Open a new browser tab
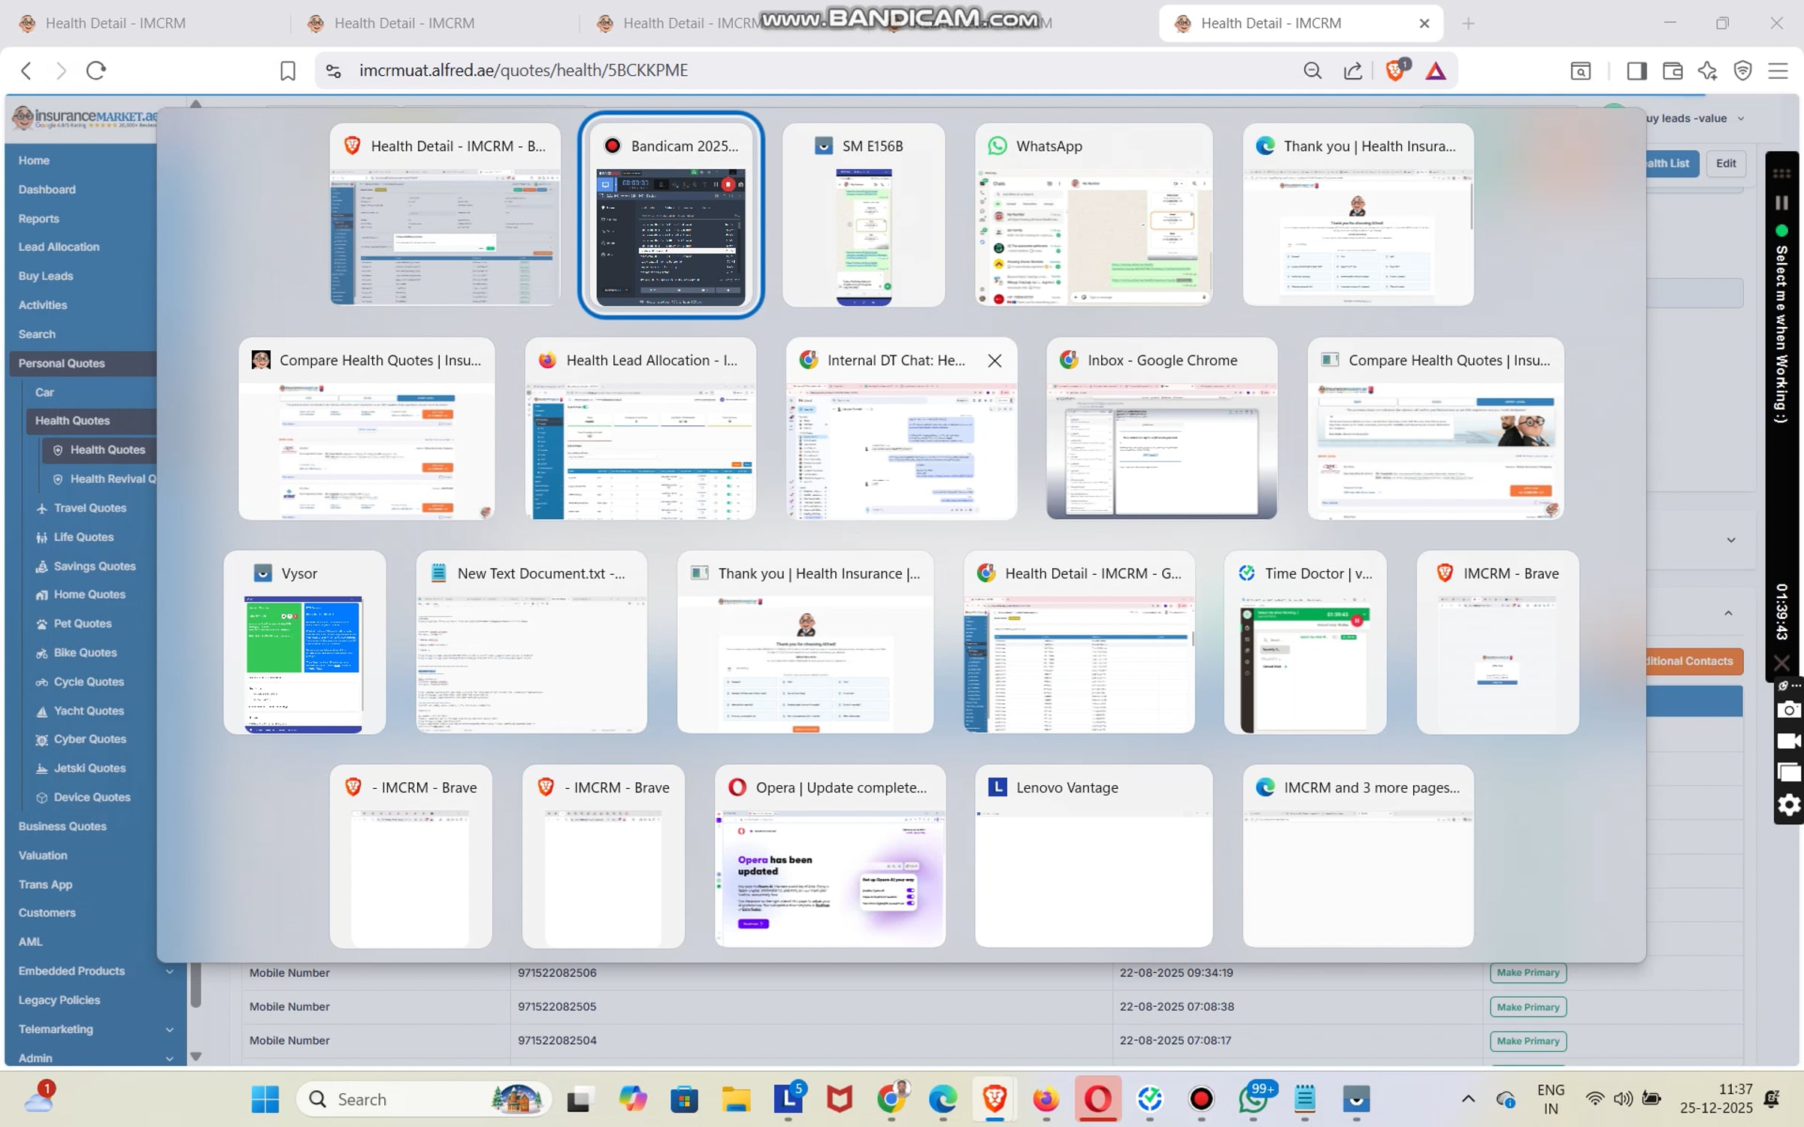Viewport: 1804px width, 1127px height. click(x=1468, y=23)
